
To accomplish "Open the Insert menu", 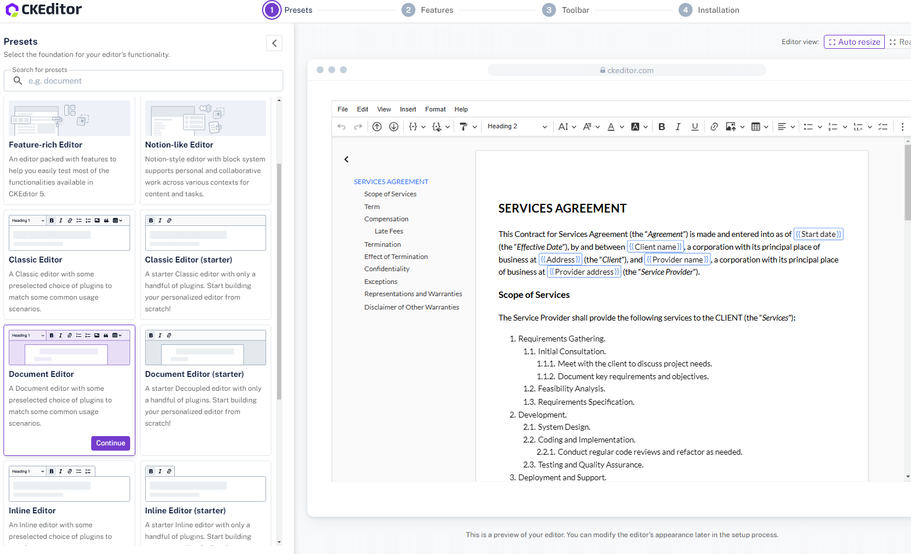I will 408,109.
